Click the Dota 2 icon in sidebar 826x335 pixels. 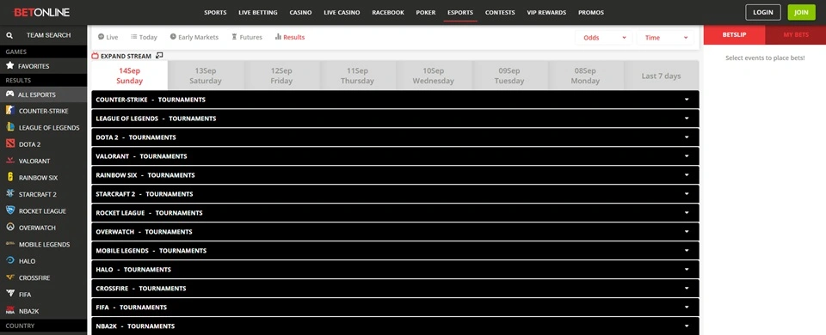(x=10, y=143)
